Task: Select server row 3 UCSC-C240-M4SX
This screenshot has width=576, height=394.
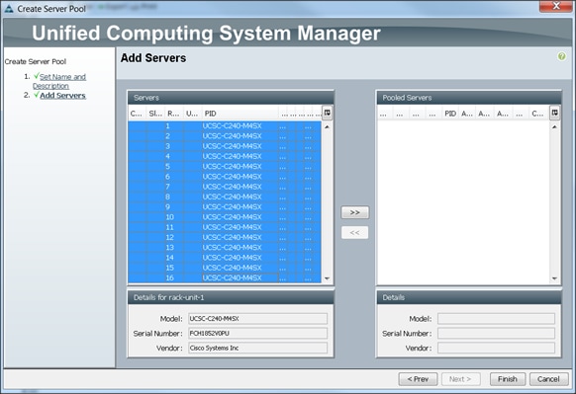Action: click(x=225, y=146)
